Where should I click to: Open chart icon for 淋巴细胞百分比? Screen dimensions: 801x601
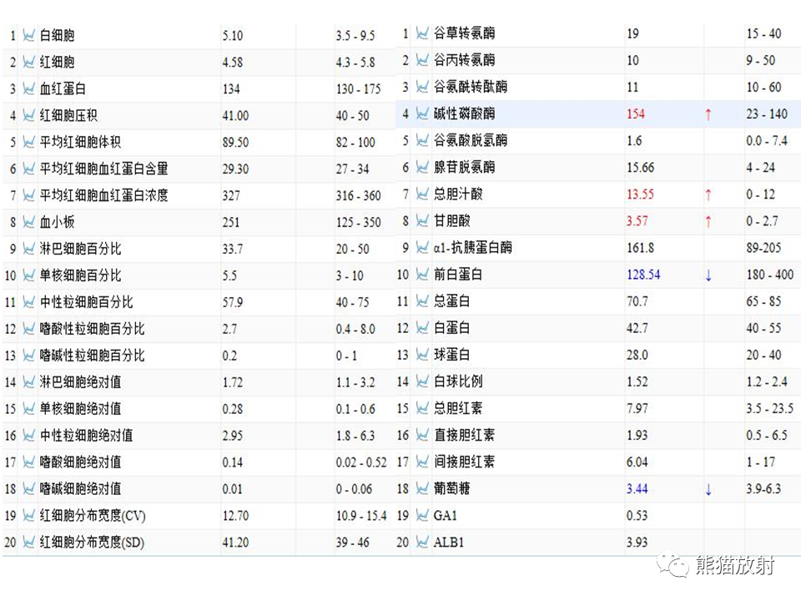[28, 249]
